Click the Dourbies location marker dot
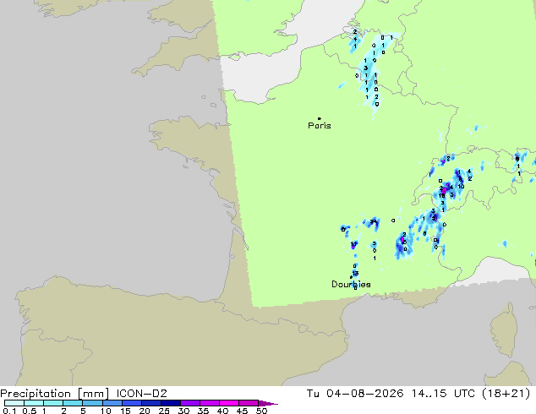This screenshot has width=536, height=414. 351,277
